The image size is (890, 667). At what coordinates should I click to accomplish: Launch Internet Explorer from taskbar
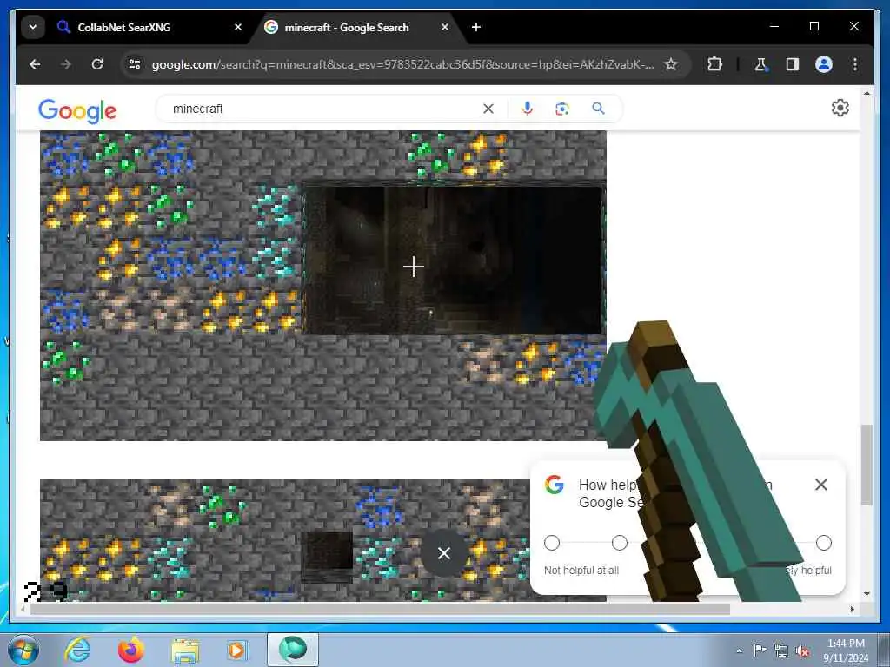pyautogui.click(x=77, y=650)
